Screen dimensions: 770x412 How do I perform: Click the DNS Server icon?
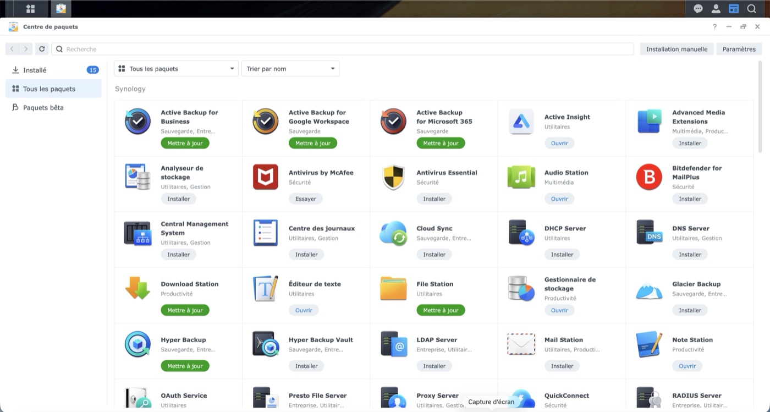click(x=649, y=233)
